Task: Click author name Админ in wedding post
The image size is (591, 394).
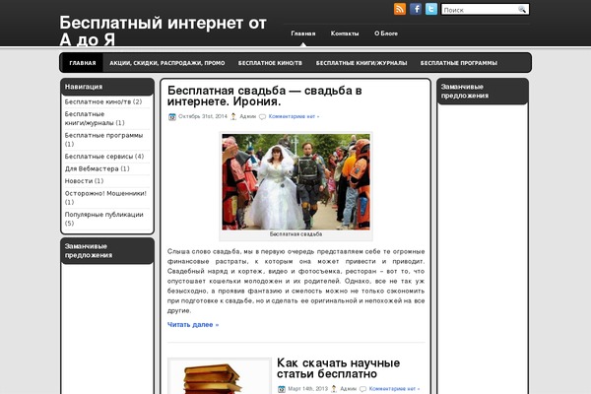Action: [x=247, y=116]
